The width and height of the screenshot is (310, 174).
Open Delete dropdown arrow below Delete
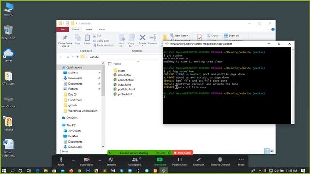tap(142, 46)
